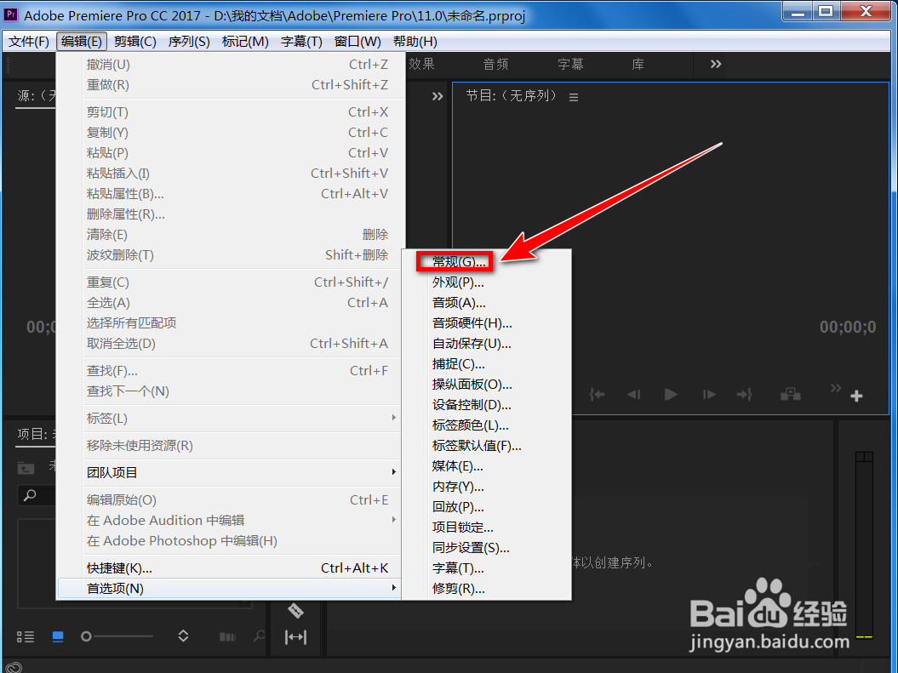Adjust the project thumbnail zoom slider
The height and width of the screenshot is (673, 898).
(x=117, y=636)
